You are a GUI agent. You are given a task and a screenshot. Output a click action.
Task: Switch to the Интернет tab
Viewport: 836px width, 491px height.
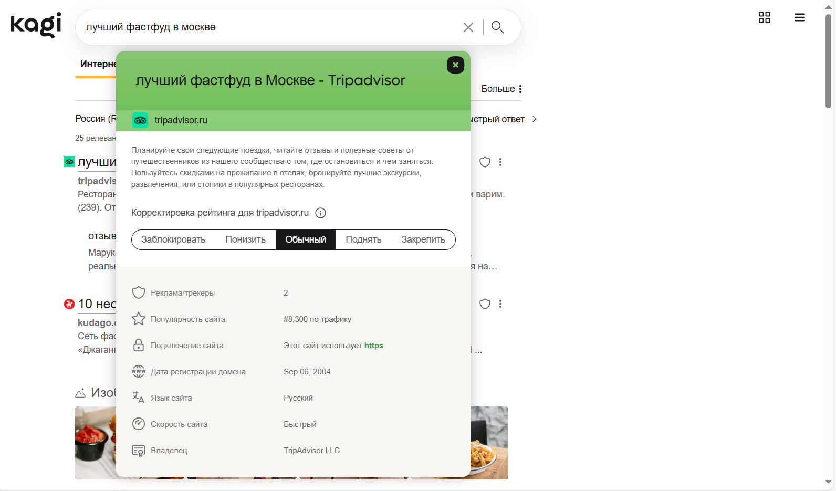[x=98, y=64]
